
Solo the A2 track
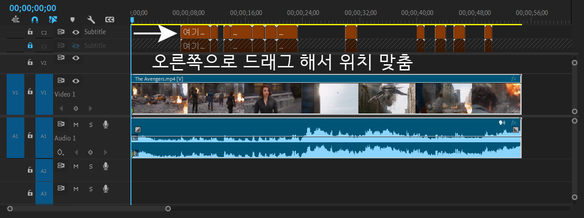click(x=91, y=166)
